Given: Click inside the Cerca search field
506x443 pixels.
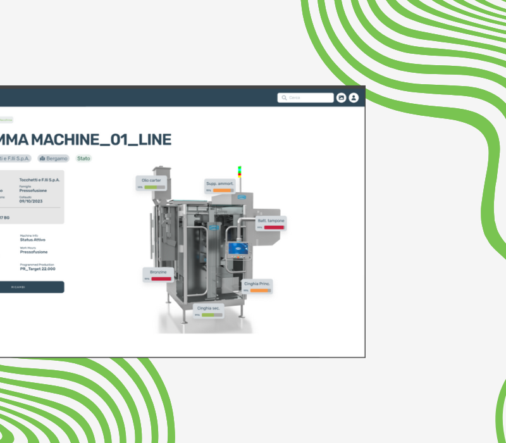Looking at the screenshot, I should pos(309,97).
